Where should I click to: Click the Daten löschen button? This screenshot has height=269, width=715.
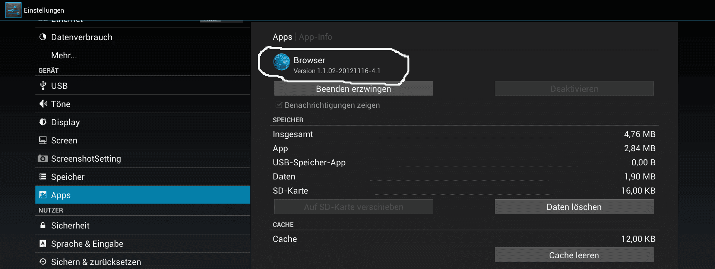coord(574,207)
